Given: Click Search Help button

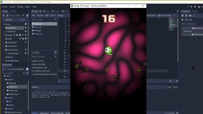Looking at the screenshot, I should pyautogui.click(x=164, y=16).
